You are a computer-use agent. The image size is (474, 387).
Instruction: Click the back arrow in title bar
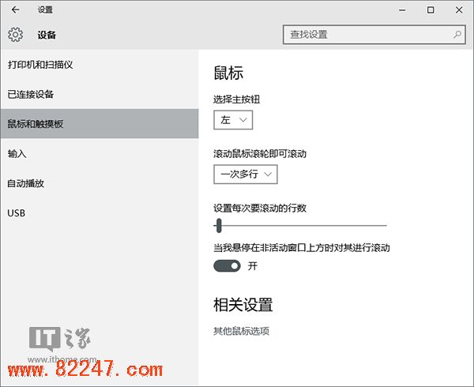pyautogui.click(x=15, y=10)
